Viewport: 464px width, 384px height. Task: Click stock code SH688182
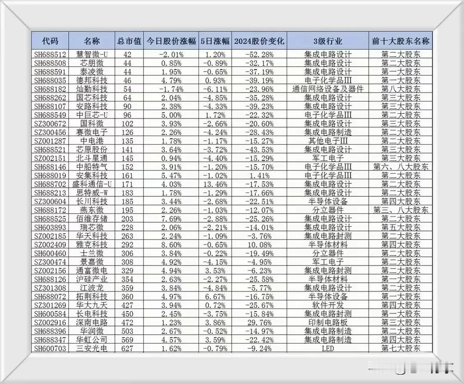(50, 89)
